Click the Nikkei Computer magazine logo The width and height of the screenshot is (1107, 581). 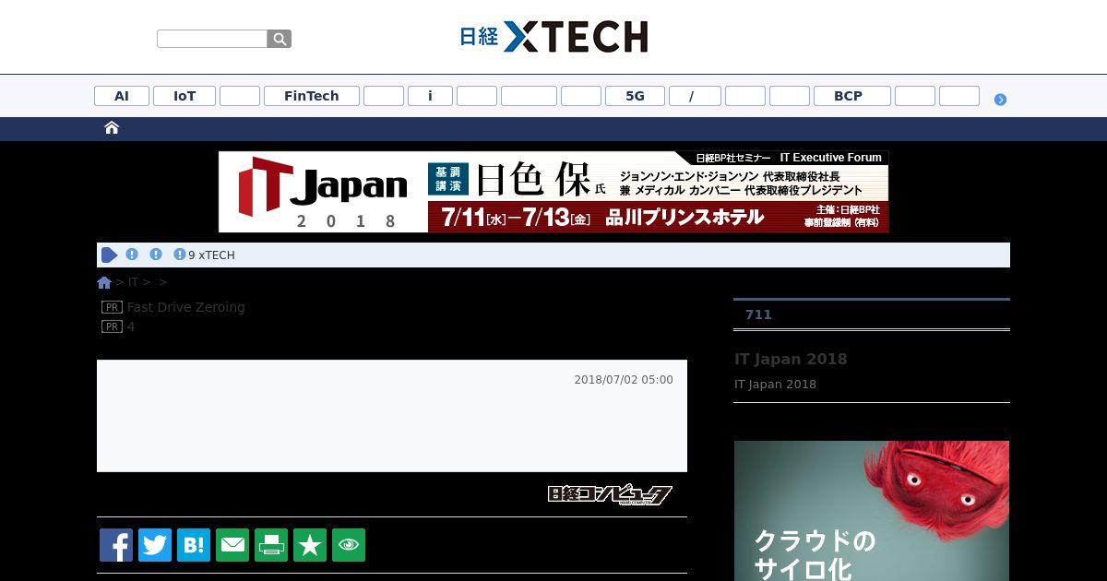point(610,495)
